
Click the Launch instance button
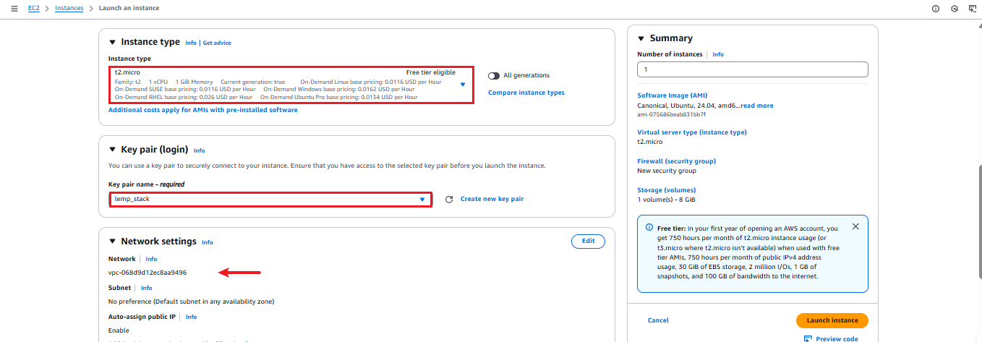832,320
